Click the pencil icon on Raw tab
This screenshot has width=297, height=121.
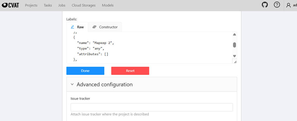click(x=72, y=27)
